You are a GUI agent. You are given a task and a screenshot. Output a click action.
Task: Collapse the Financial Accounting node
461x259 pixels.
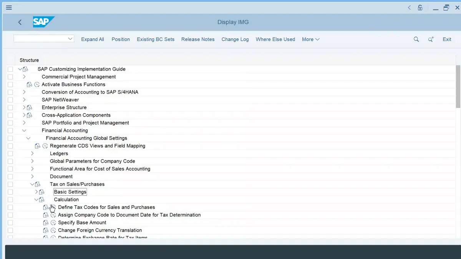point(24,130)
